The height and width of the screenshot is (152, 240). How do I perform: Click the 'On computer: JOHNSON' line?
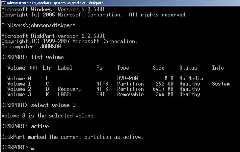point(31,47)
